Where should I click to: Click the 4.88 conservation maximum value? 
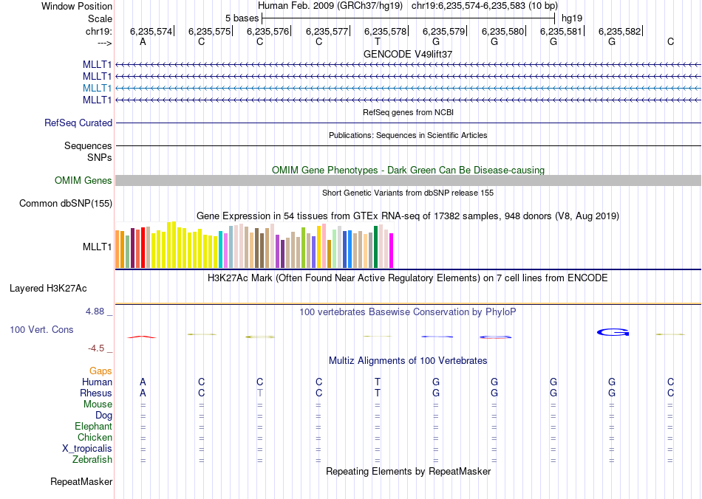coord(95,312)
